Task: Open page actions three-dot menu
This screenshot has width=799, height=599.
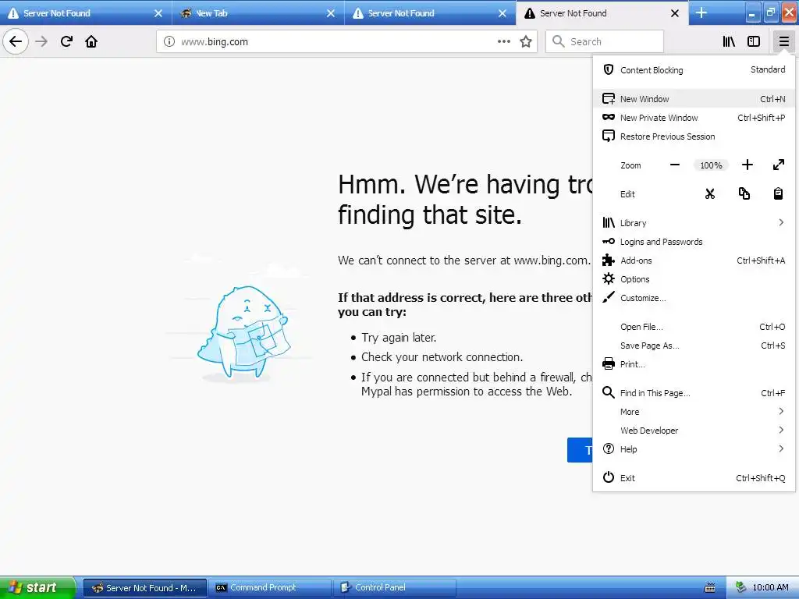Action: pyautogui.click(x=504, y=41)
